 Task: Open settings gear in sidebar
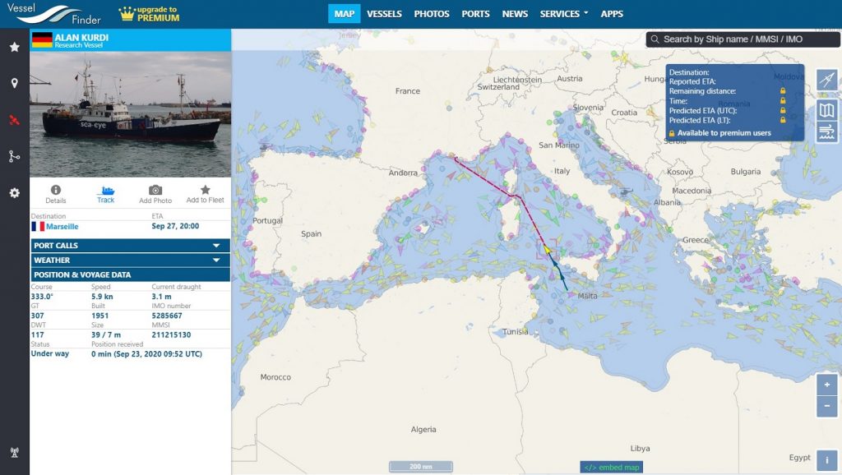coord(14,192)
